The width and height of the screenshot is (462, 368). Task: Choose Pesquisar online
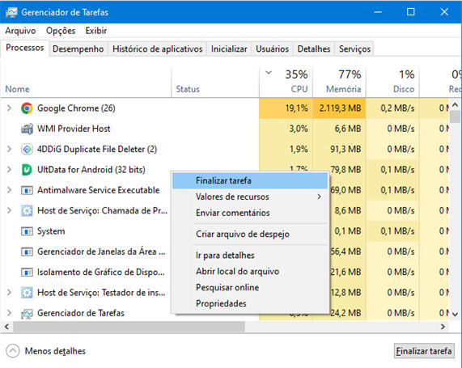tap(250, 288)
